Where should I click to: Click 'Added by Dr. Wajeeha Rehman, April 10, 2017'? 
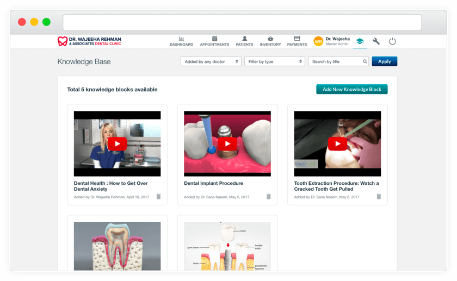coord(112,197)
